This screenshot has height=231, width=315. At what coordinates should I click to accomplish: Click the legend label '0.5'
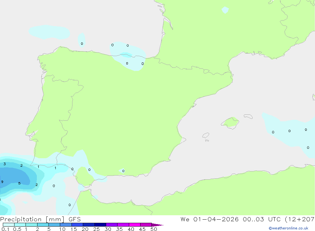click(17, 229)
